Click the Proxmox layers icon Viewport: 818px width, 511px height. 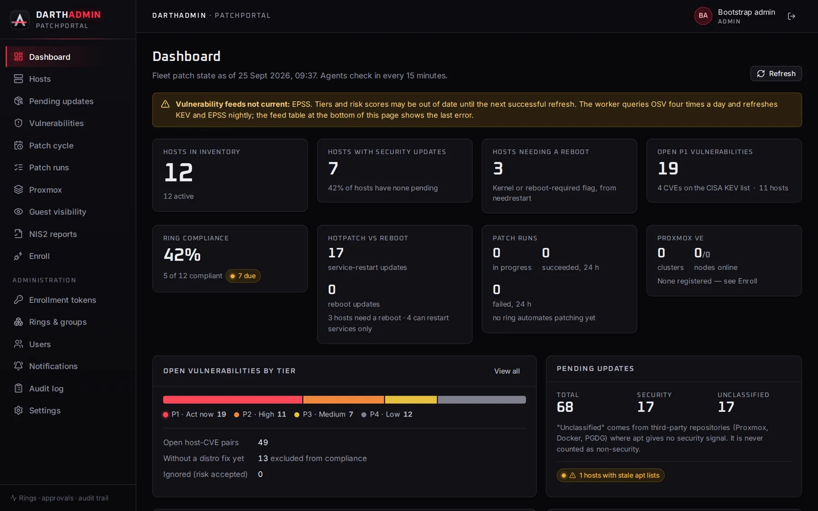coord(18,189)
